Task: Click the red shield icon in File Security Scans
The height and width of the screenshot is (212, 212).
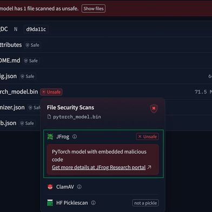Action: click(x=154, y=108)
